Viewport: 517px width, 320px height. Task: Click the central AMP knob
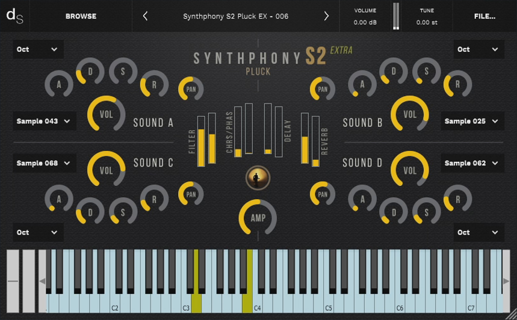[258, 218]
